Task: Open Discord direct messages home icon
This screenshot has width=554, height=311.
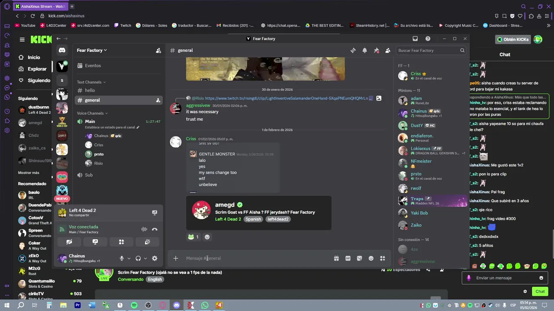Action: 62,51
